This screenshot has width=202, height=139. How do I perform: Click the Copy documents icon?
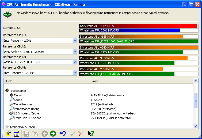[35, 134]
